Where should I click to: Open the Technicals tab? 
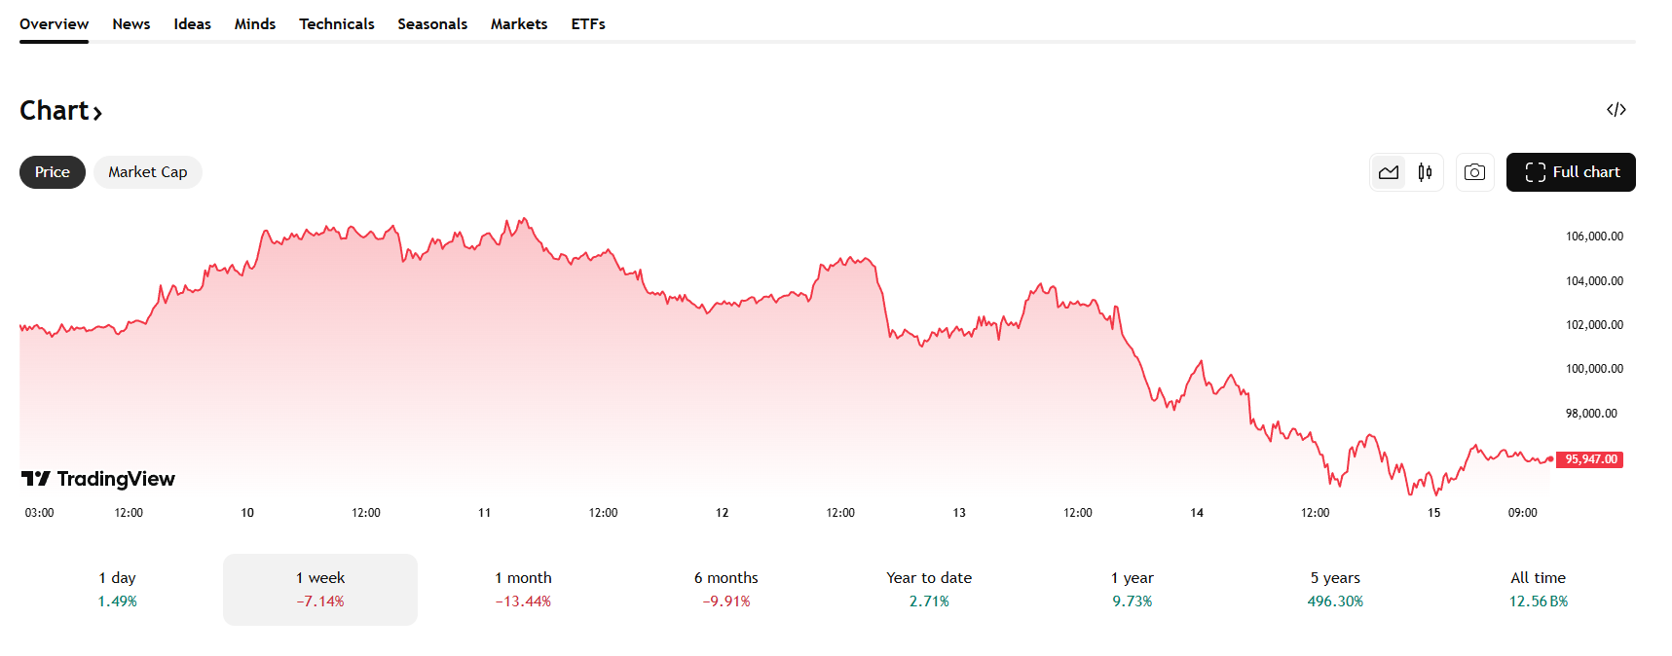click(336, 23)
